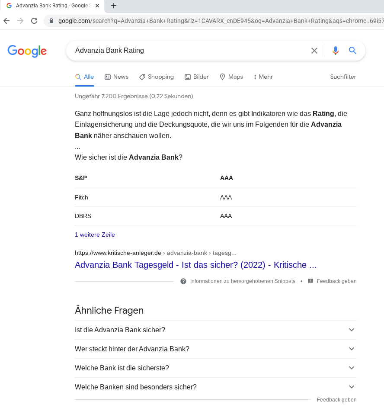Open the Suchfilter options

pos(343,77)
